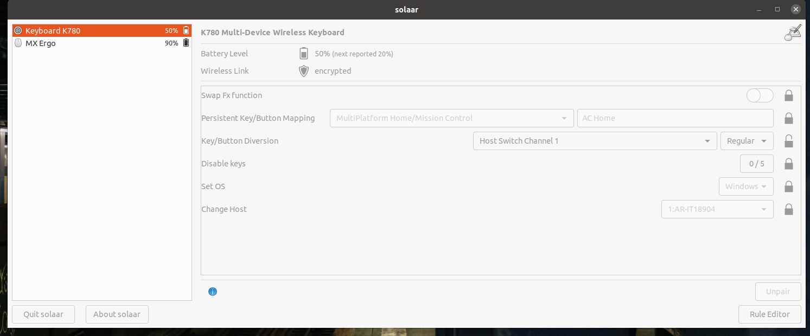
Task: Toggle the lock next to Disable keys
Action: pos(789,164)
